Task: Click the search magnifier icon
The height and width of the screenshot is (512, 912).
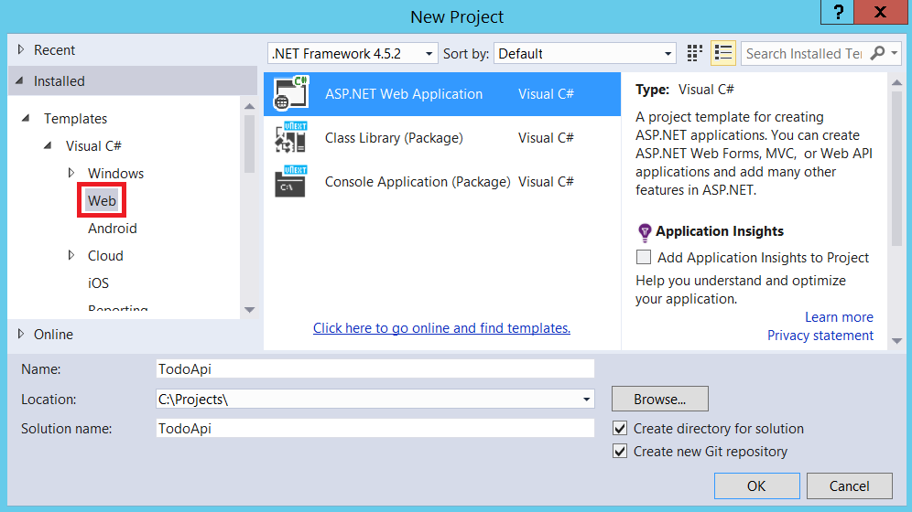Action: [877, 53]
